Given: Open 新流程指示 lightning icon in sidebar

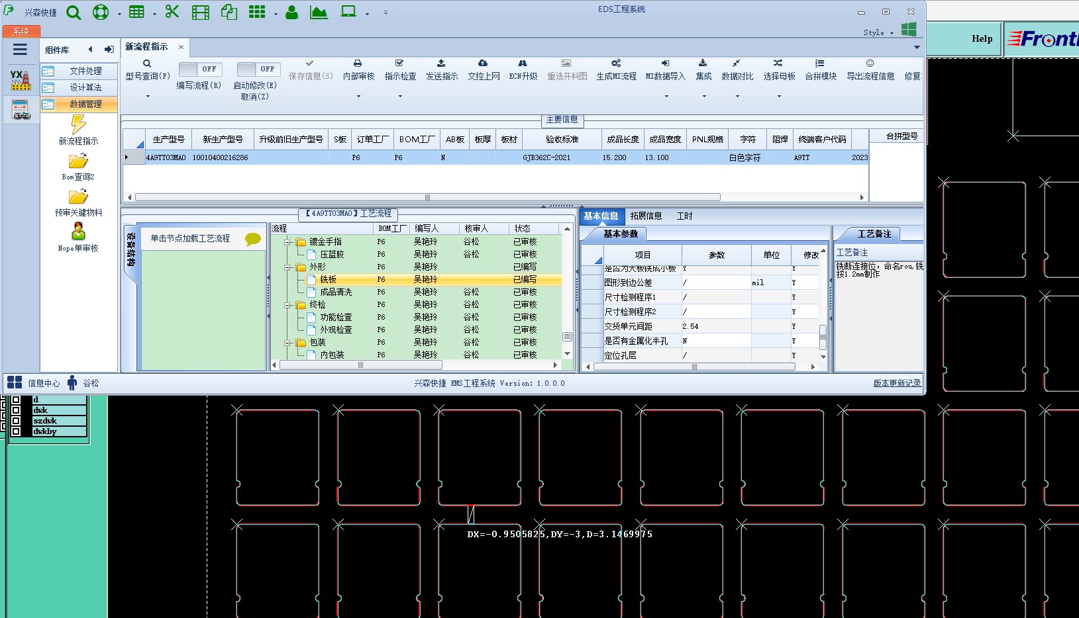Looking at the screenshot, I should pos(78,124).
